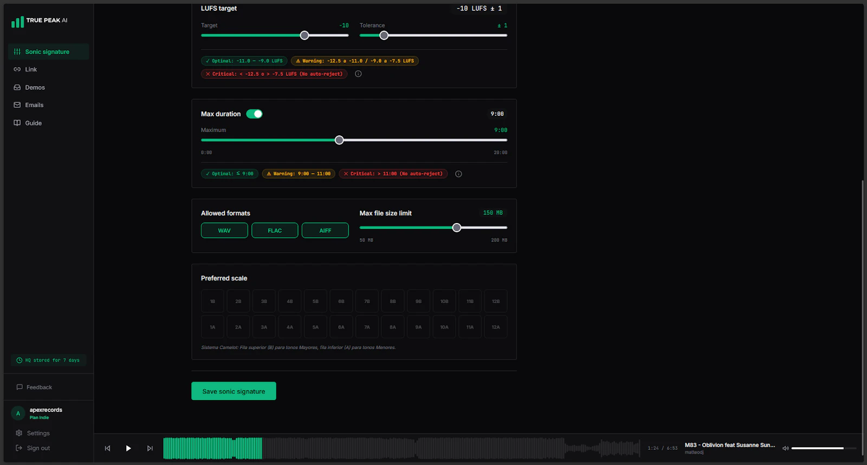The width and height of the screenshot is (867, 465).
Task: Click the apexrecords account avatar
Action: click(18, 414)
